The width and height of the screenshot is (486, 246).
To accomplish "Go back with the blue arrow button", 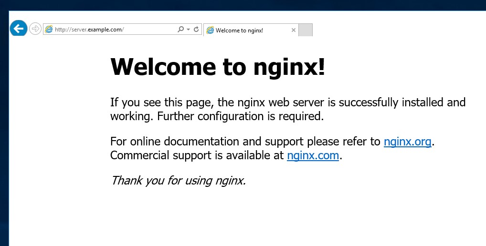I will pos(19,29).
